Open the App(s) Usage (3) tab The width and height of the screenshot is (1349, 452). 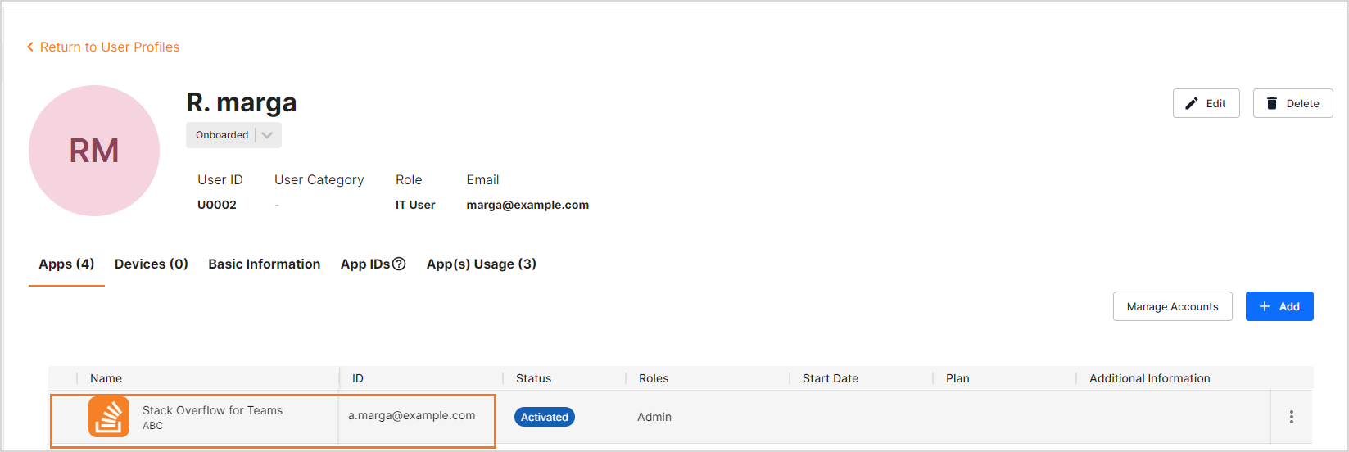point(482,264)
